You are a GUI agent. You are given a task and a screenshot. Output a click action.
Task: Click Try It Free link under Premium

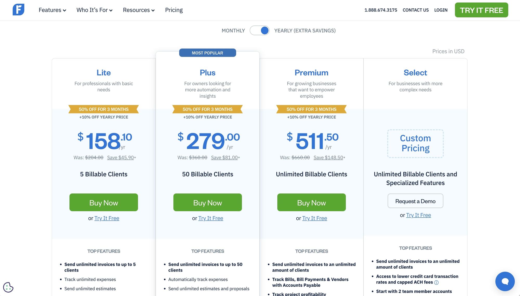click(x=314, y=218)
